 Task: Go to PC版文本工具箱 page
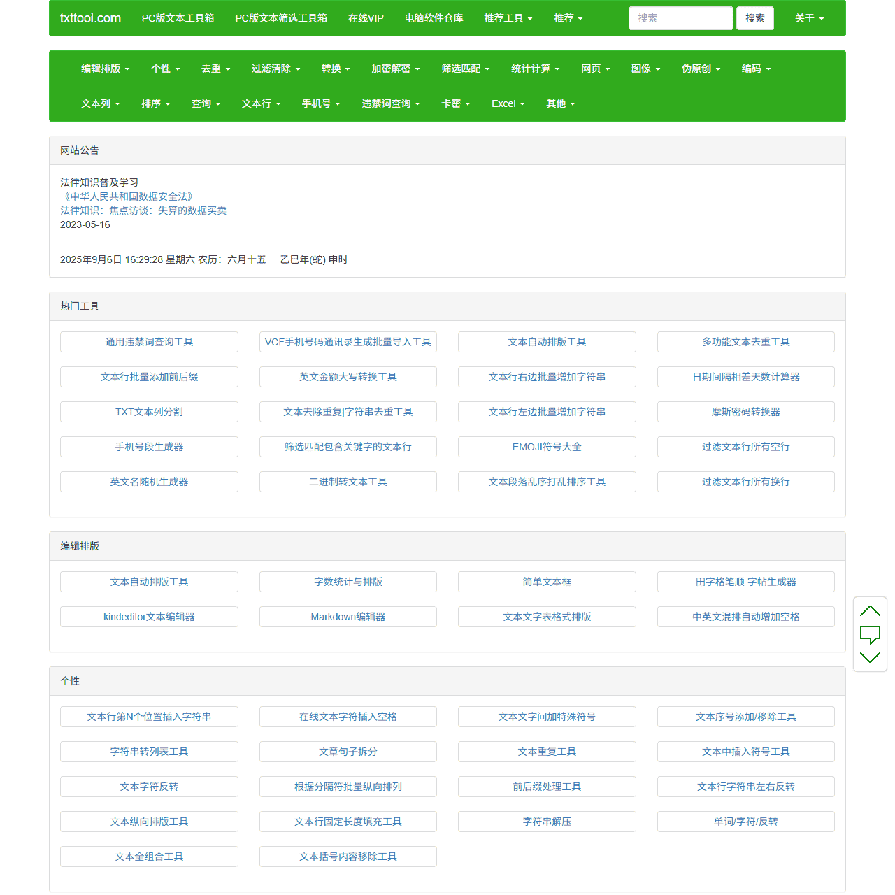[178, 18]
